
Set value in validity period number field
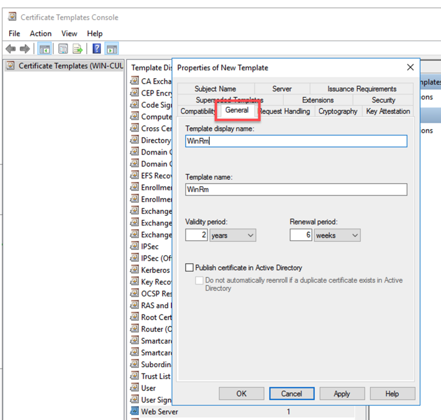(196, 235)
